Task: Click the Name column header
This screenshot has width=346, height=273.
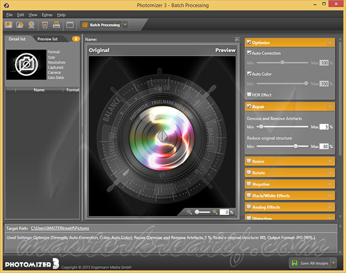Action: tap(39, 90)
